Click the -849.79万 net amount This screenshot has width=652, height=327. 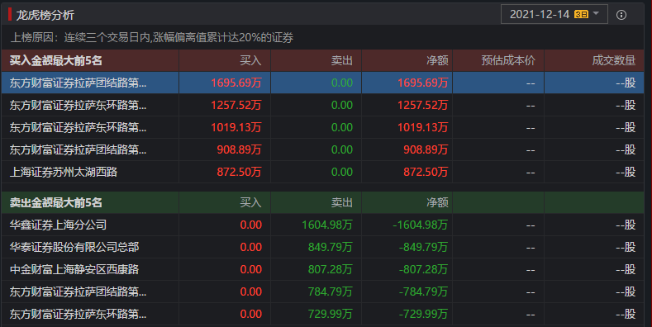pyautogui.click(x=423, y=247)
